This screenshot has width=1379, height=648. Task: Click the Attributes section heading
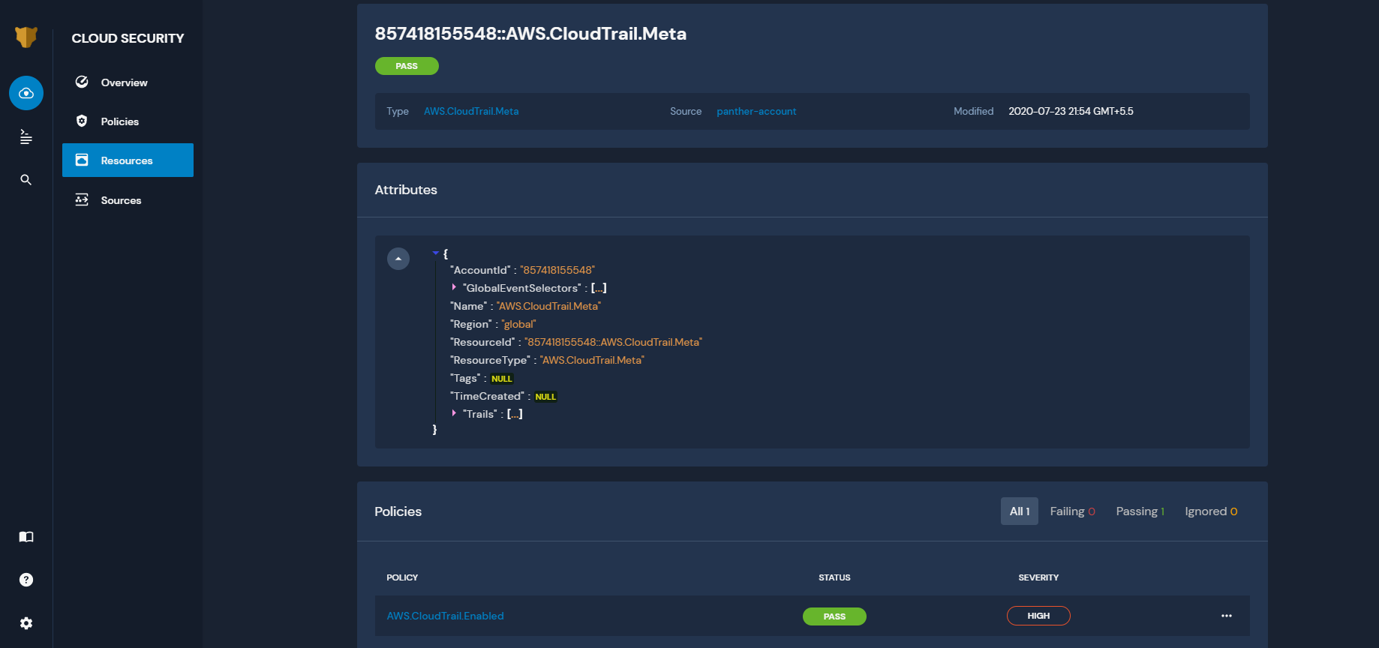(x=406, y=190)
